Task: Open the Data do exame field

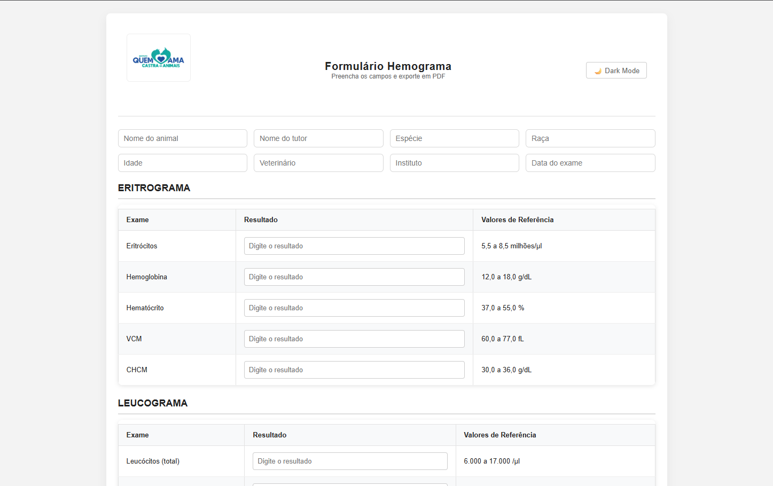Action: tap(590, 163)
